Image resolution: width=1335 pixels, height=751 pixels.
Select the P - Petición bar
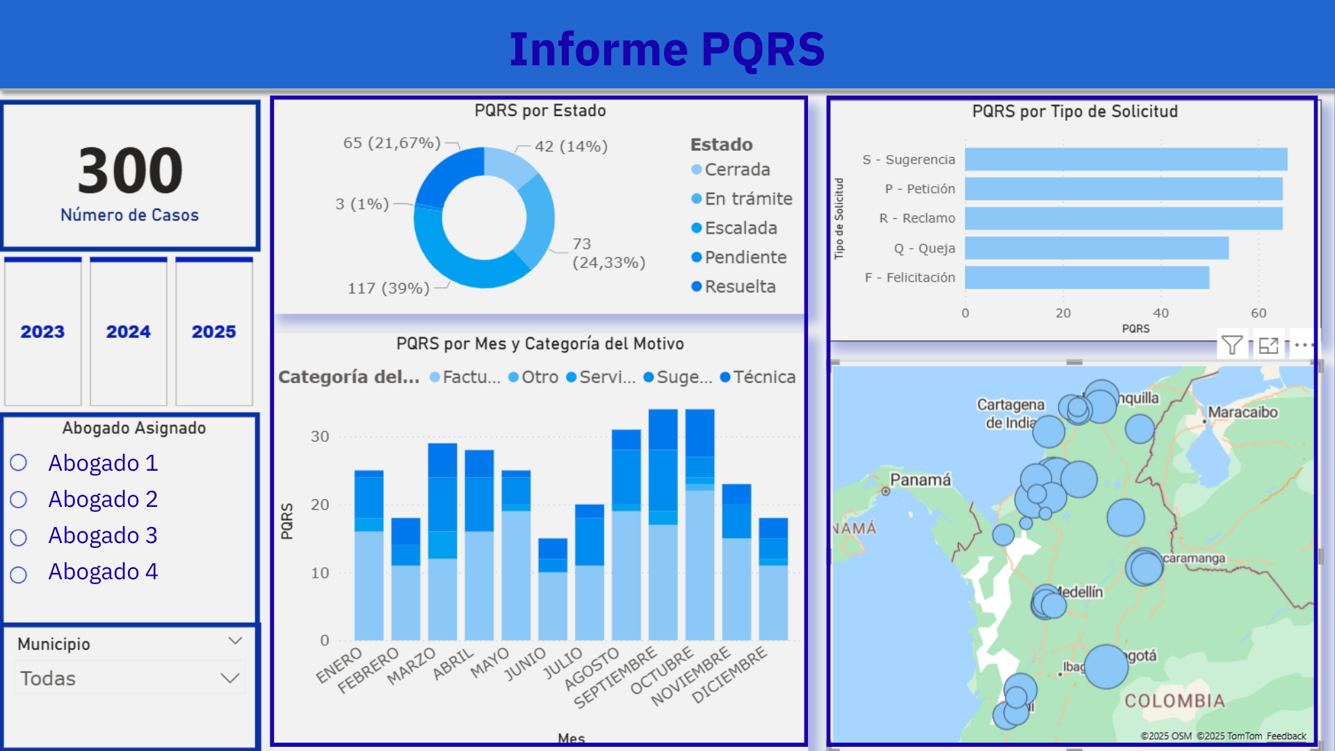(1124, 189)
